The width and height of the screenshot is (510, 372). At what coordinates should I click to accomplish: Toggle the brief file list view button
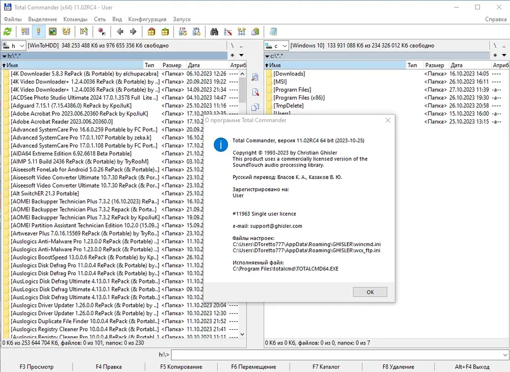pyautogui.click(x=25, y=32)
